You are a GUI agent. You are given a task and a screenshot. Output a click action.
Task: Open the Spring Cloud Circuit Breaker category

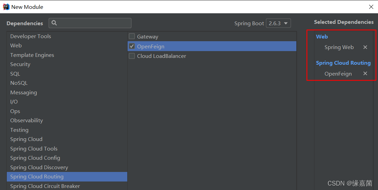[67, 186]
